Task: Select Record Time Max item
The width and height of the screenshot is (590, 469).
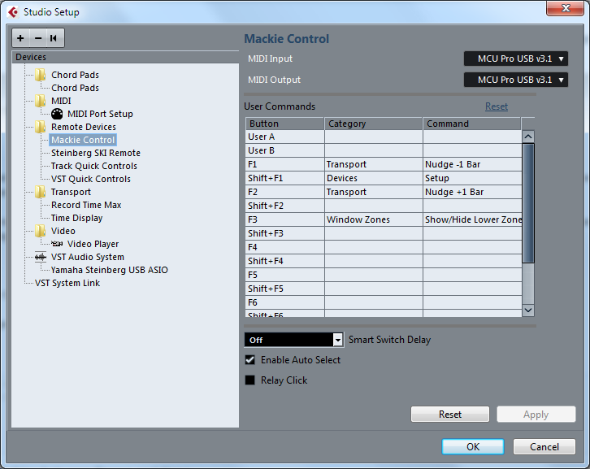Action: coord(86,205)
